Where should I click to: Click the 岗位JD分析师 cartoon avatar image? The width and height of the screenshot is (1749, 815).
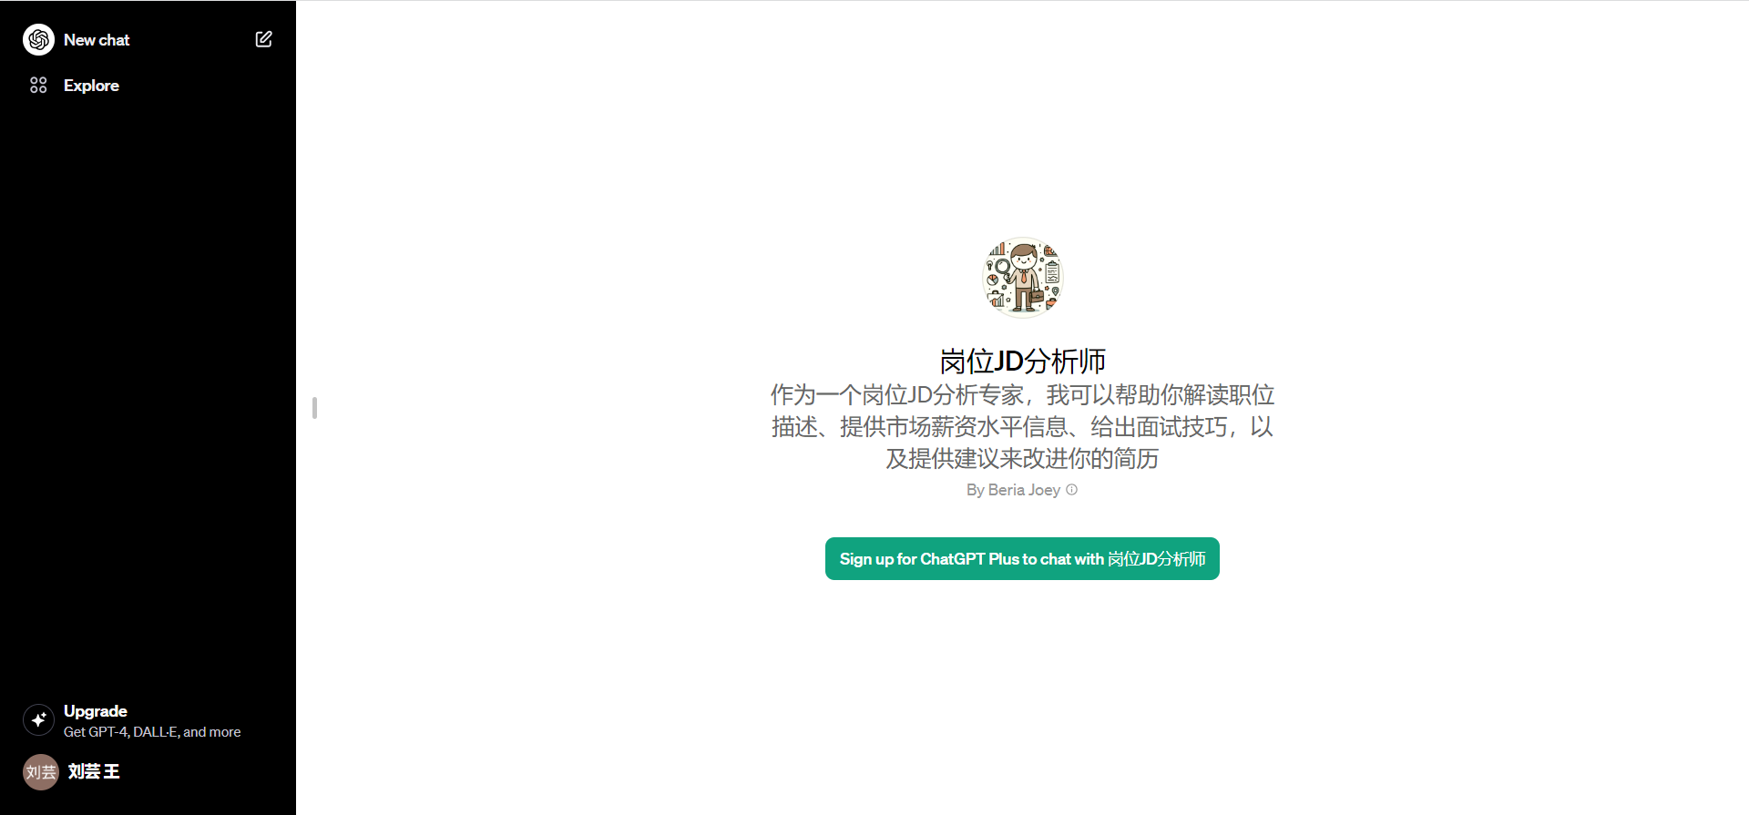[1022, 278]
